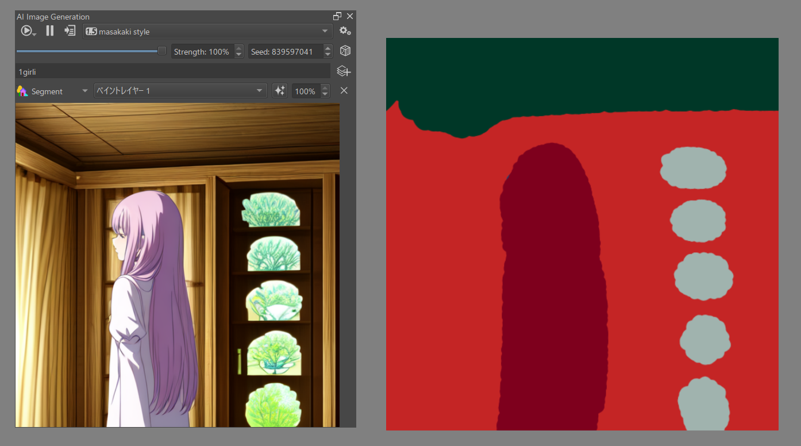Image resolution: width=801 pixels, height=446 pixels.
Task: Click the prompt field containing 1girli
Action: click(173, 72)
